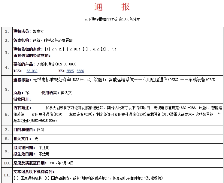Toggle the 国家咨询点 checkbox
224x183 pixels.
tap(47, 178)
